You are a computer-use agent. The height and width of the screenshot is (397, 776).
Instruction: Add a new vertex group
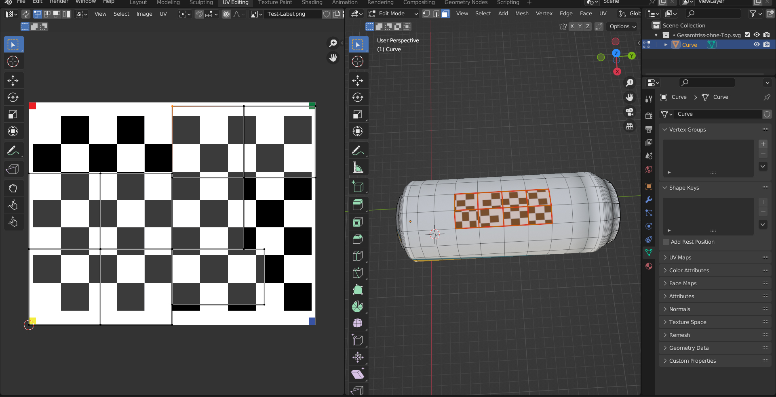tap(763, 144)
